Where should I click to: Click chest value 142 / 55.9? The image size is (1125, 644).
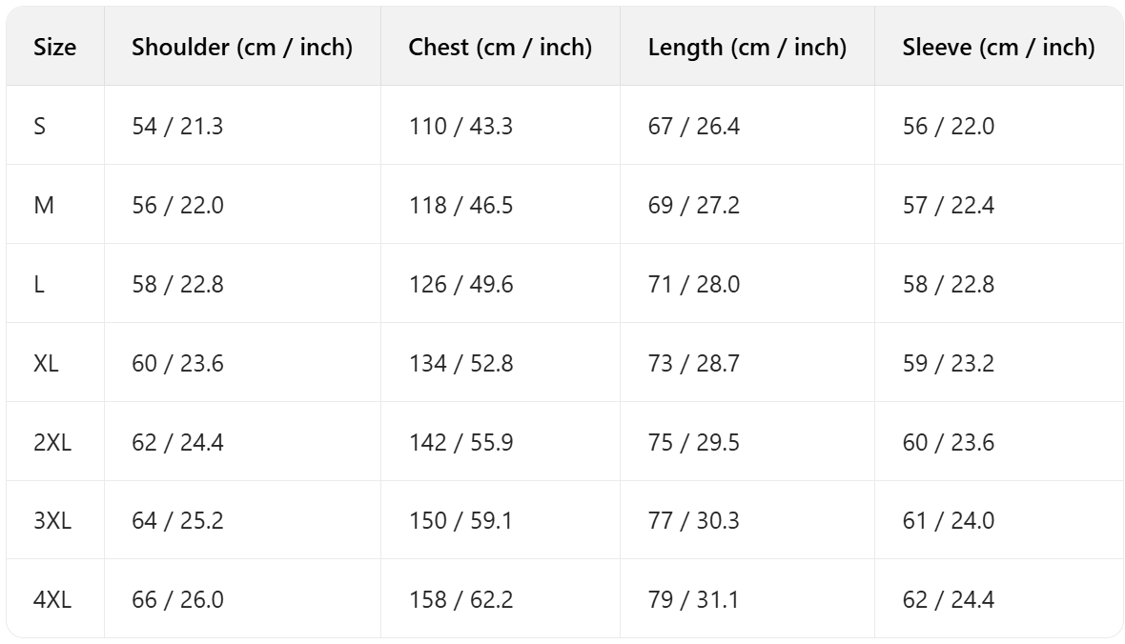[460, 442]
